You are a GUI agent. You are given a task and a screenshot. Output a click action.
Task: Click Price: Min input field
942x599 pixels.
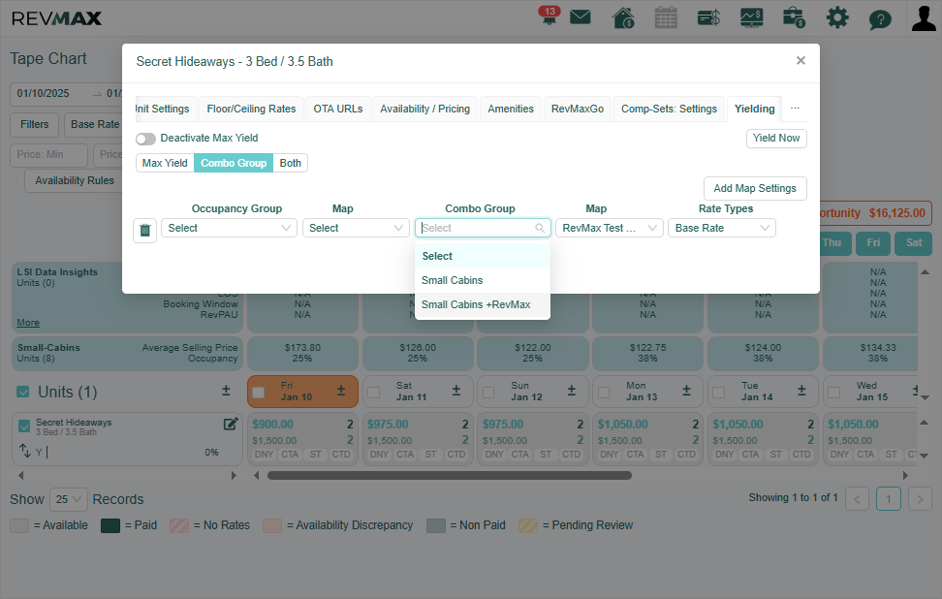coord(48,154)
